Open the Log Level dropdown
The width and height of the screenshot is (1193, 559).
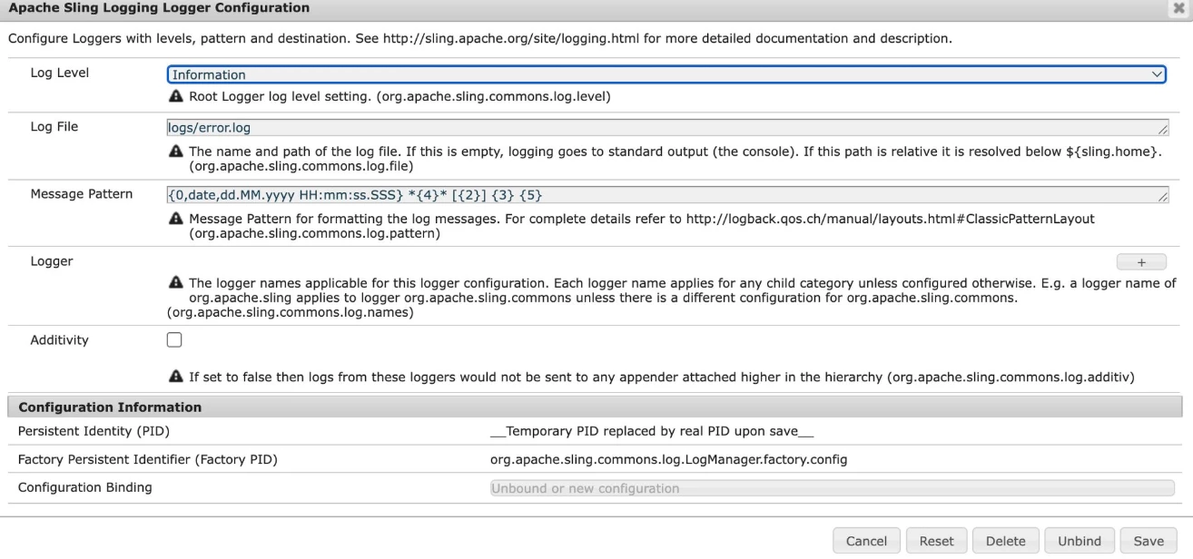(666, 74)
